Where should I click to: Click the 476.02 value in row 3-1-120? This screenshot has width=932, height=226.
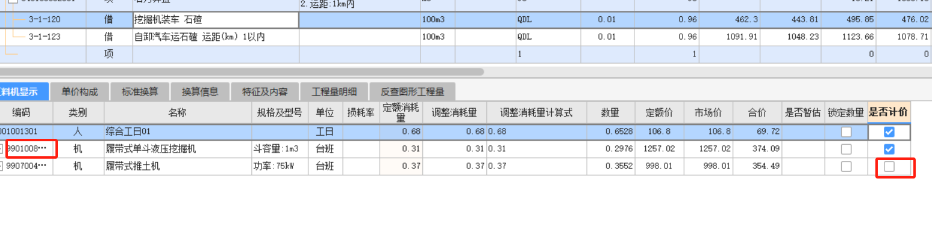point(904,20)
